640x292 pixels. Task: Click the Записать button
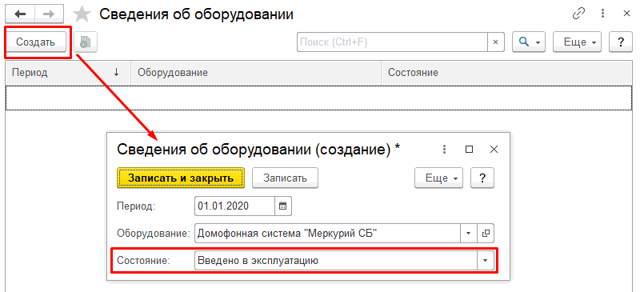coord(285,178)
